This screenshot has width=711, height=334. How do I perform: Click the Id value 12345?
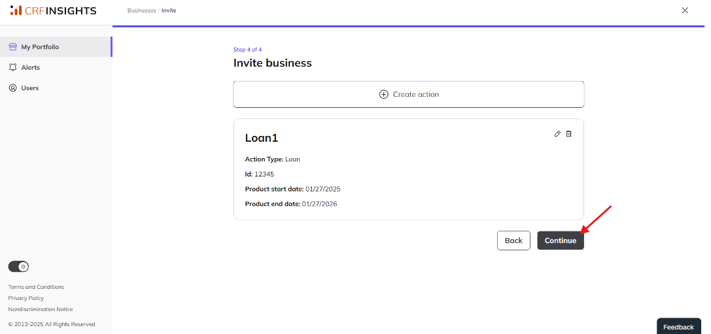(x=264, y=174)
